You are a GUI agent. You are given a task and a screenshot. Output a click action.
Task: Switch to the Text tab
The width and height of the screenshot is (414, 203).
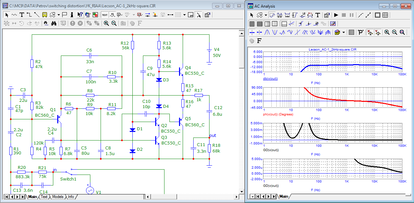pos(44,197)
